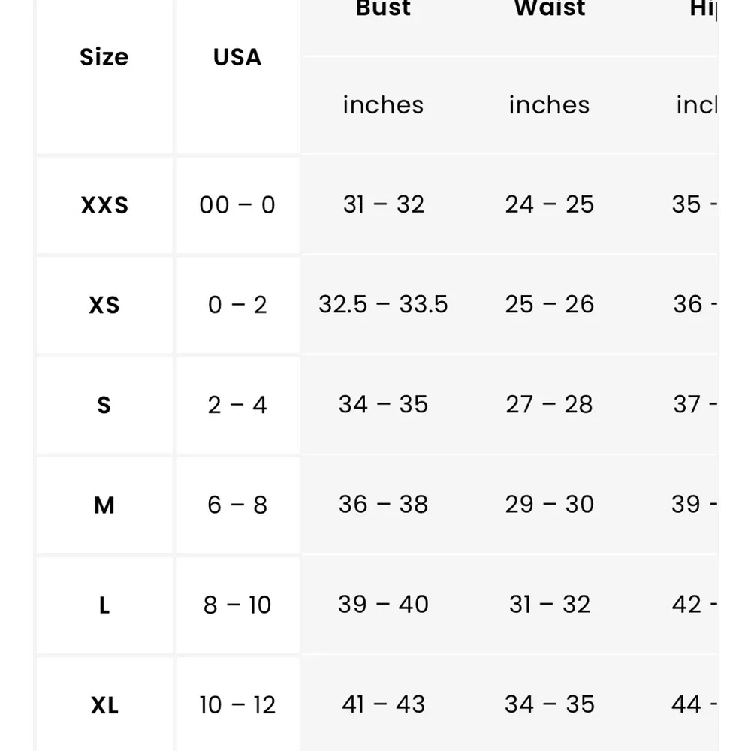Click the USA column header

(x=237, y=57)
